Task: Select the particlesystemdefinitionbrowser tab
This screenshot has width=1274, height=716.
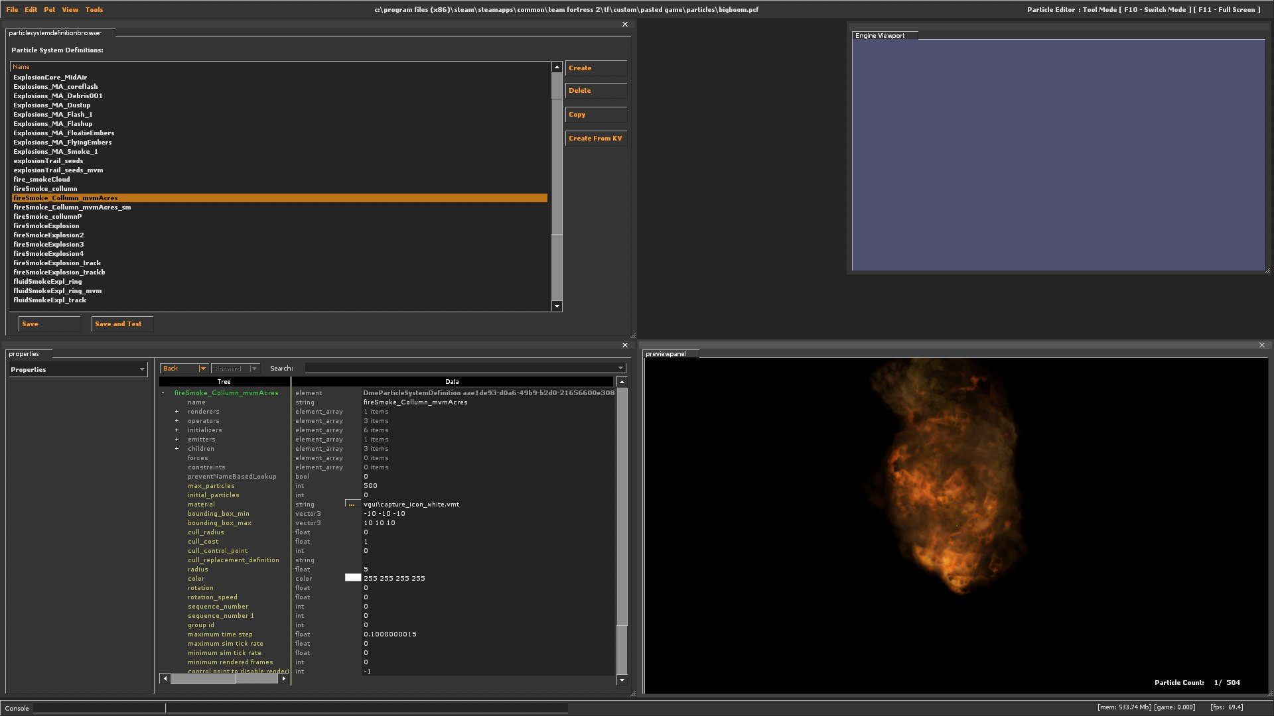Action: click(x=60, y=32)
